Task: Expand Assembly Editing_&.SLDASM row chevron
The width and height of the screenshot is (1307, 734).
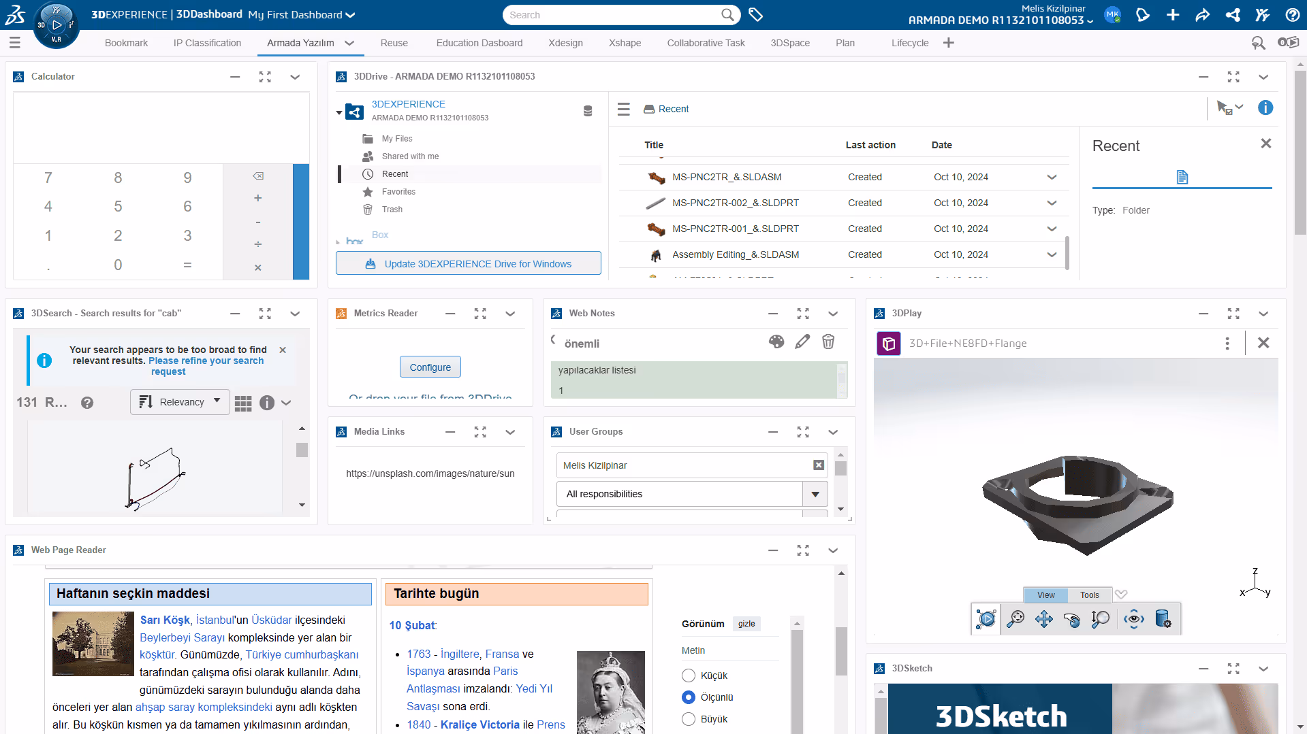Action: (1052, 254)
